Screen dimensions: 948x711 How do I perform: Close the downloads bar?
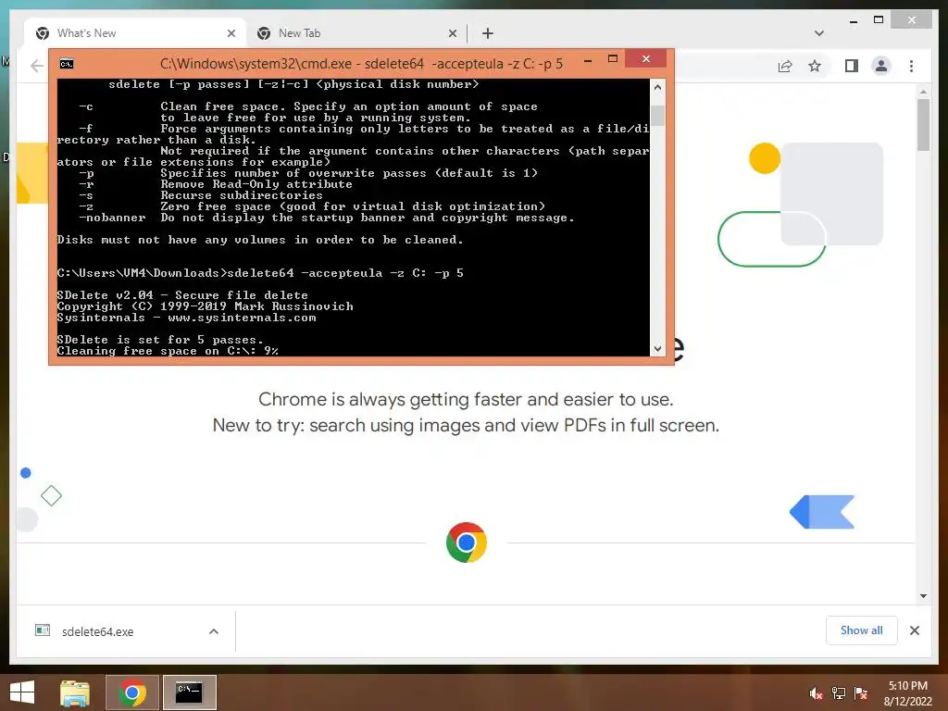coord(914,630)
